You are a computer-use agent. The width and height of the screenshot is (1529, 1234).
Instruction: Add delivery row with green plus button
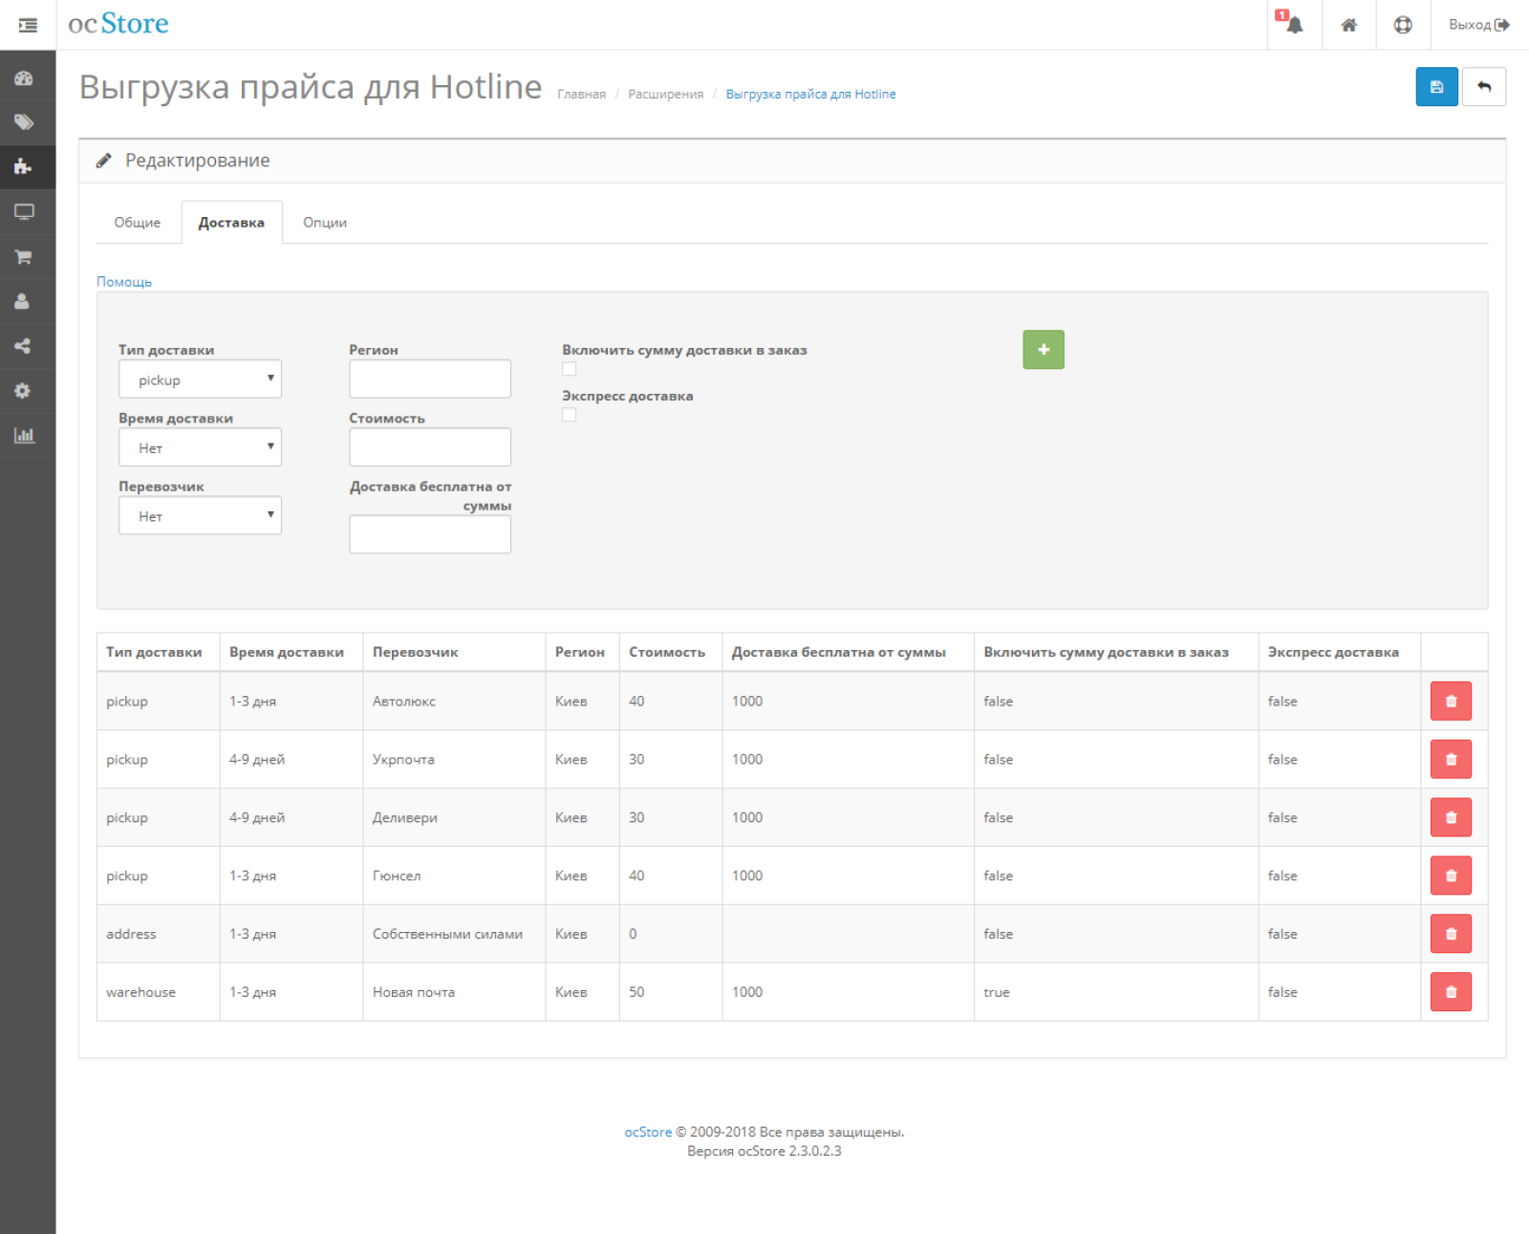coord(1044,350)
